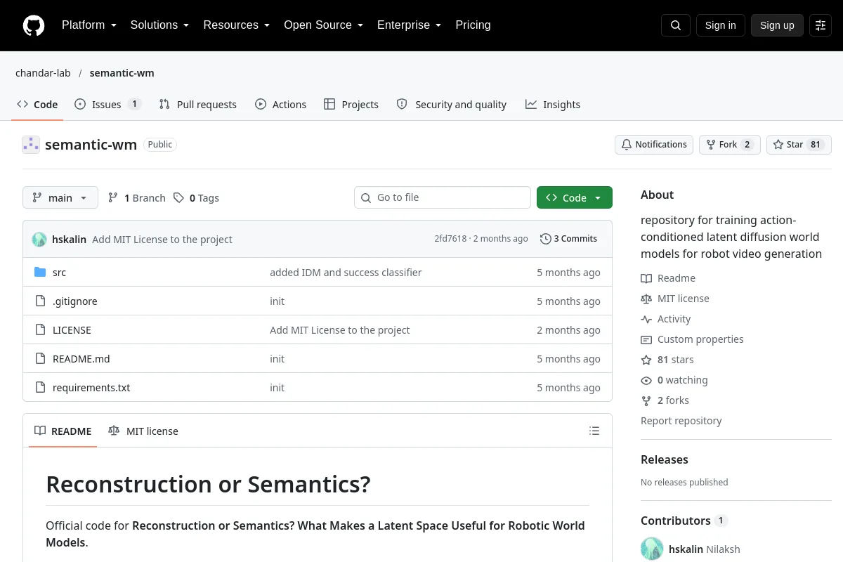This screenshot has height=562, width=843.
Task: Click the bell Notifications button
Action: [654, 145]
